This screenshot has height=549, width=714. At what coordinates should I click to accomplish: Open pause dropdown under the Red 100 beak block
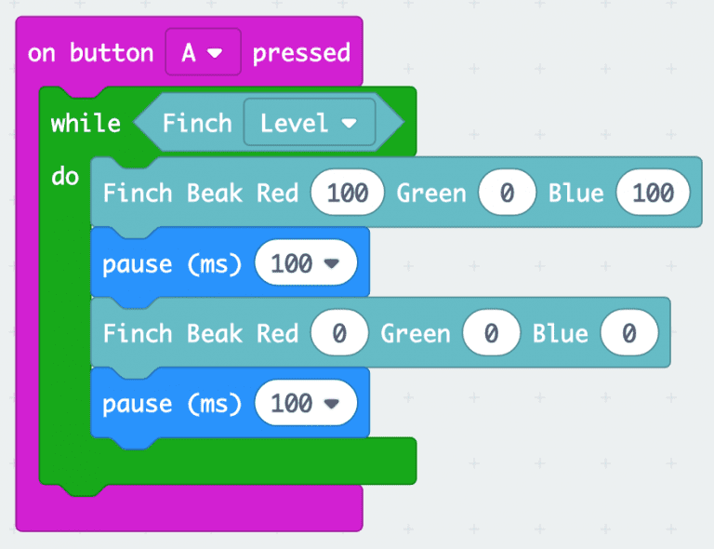click(x=307, y=264)
